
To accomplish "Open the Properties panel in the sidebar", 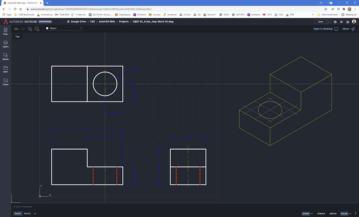I will [6, 31].
